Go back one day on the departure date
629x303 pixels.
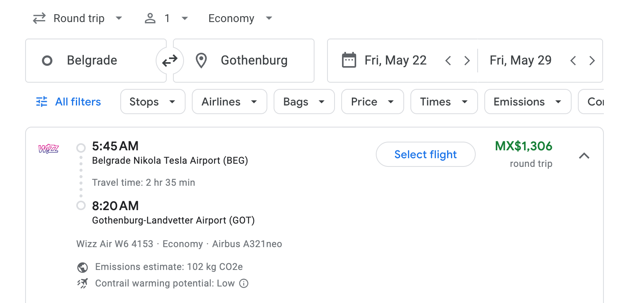pyautogui.click(x=448, y=61)
